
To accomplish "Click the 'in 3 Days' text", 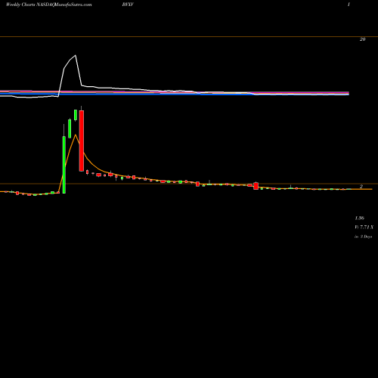I will 364,237.
